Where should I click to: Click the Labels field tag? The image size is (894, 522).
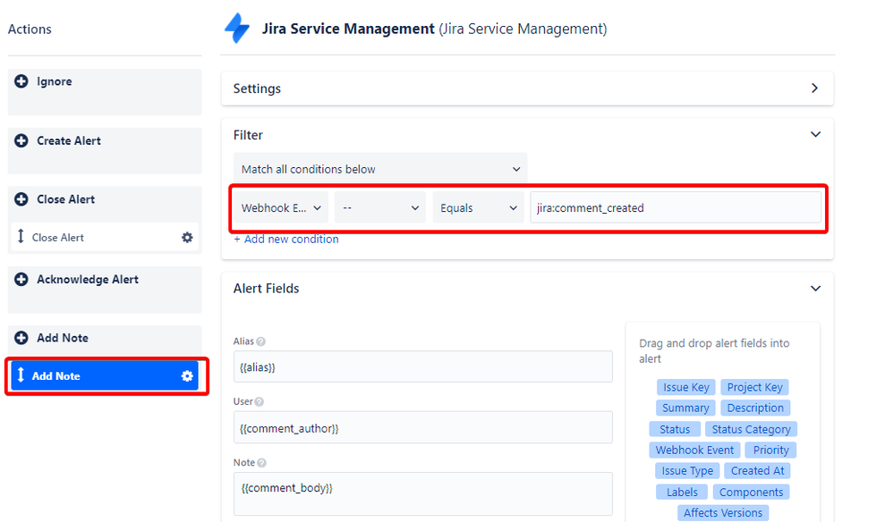click(682, 492)
